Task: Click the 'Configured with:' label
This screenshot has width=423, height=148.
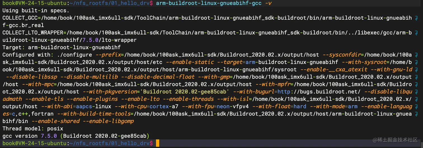Action: pos(28,55)
